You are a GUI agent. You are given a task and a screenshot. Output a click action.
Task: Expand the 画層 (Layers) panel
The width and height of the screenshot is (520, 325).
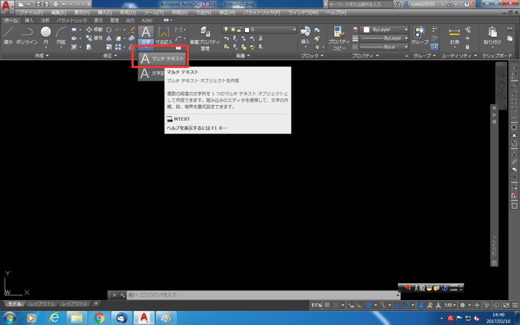[x=243, y=56]
